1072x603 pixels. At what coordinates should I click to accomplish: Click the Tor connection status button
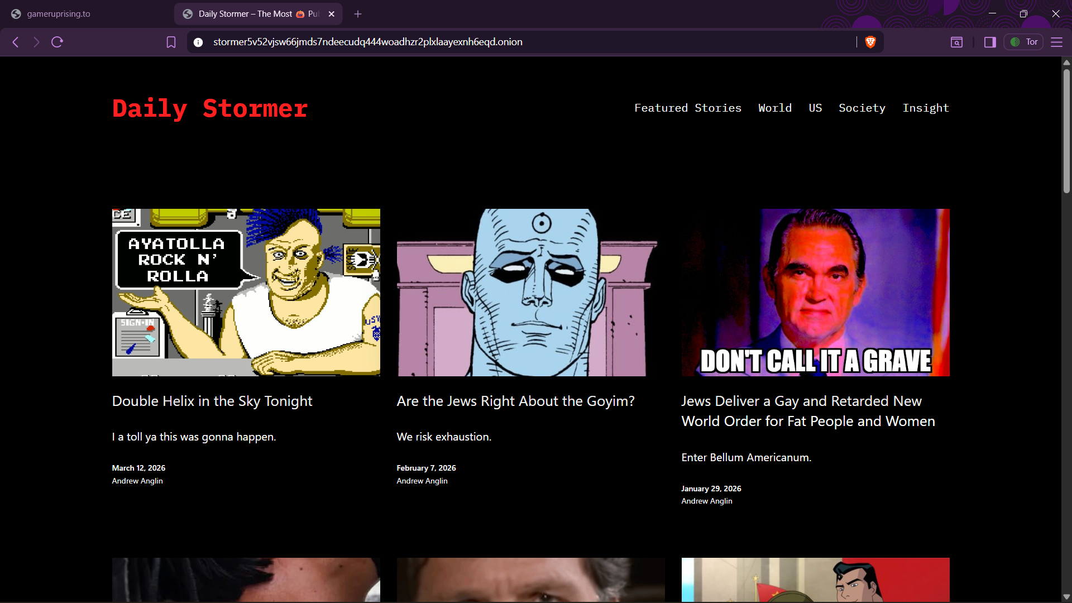point(1024,42)
